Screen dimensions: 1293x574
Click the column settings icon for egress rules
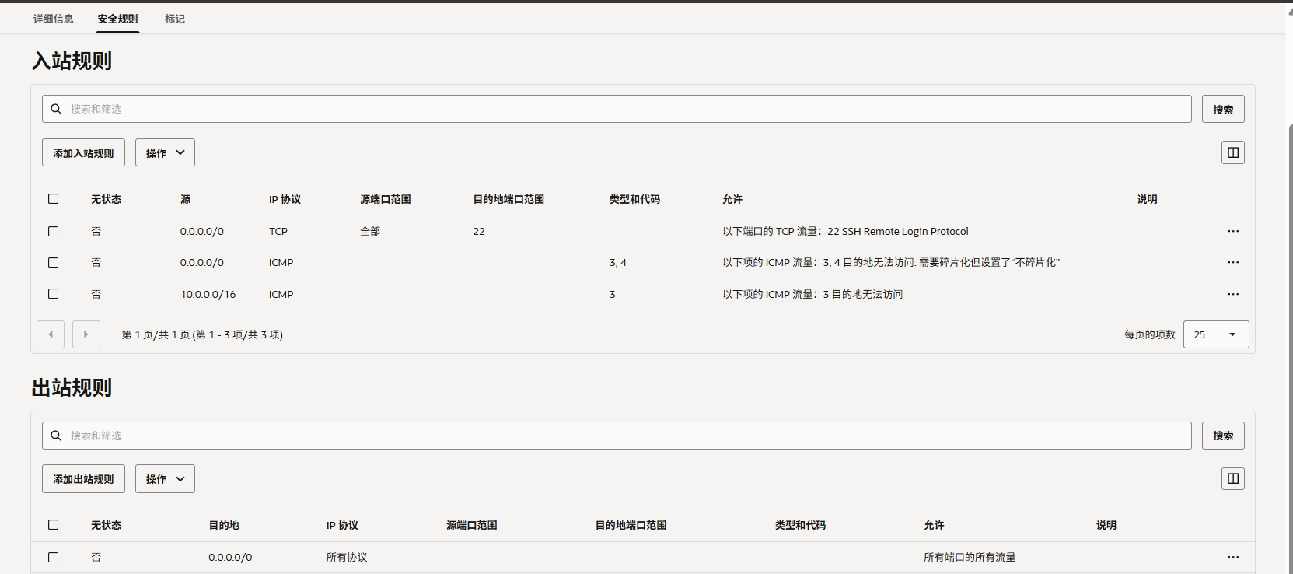tap(1232, 478)
